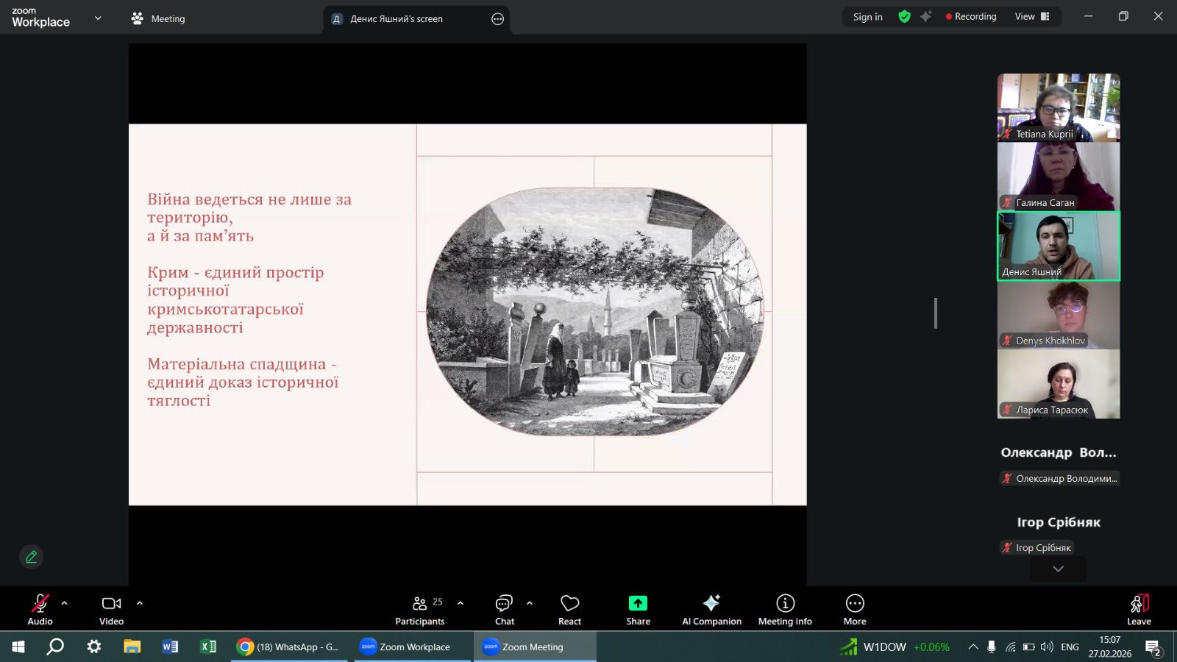Toggle the camera with Video button
Screen dimensions: 1177x662
(x=111, y=604)
